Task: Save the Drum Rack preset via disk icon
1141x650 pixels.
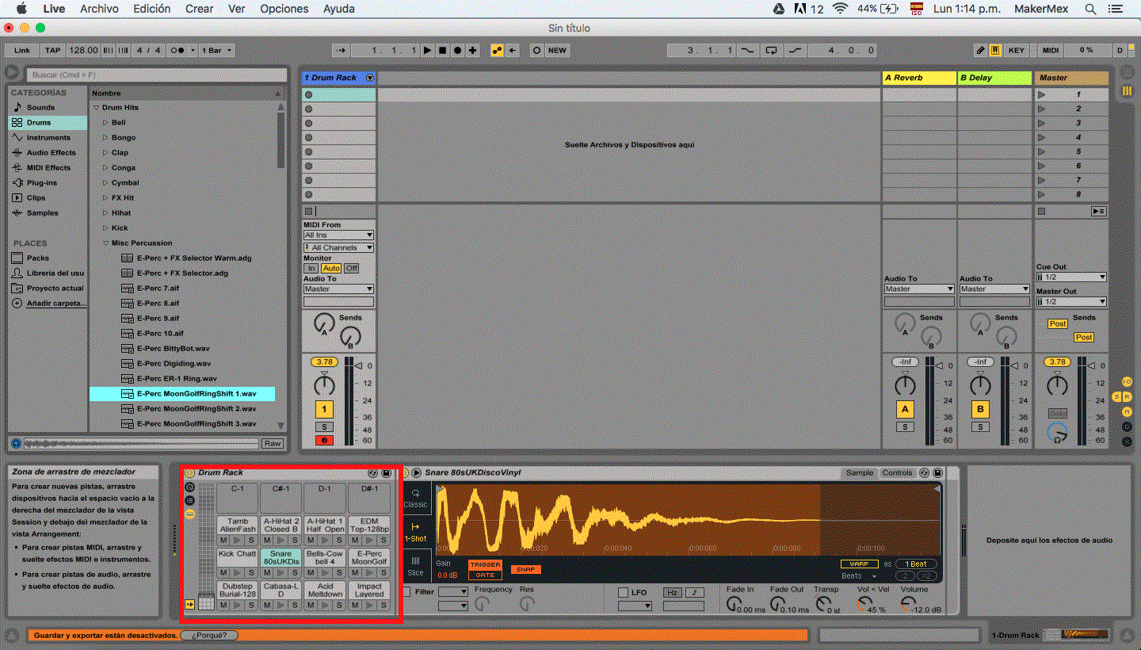Action: [386, 473]
